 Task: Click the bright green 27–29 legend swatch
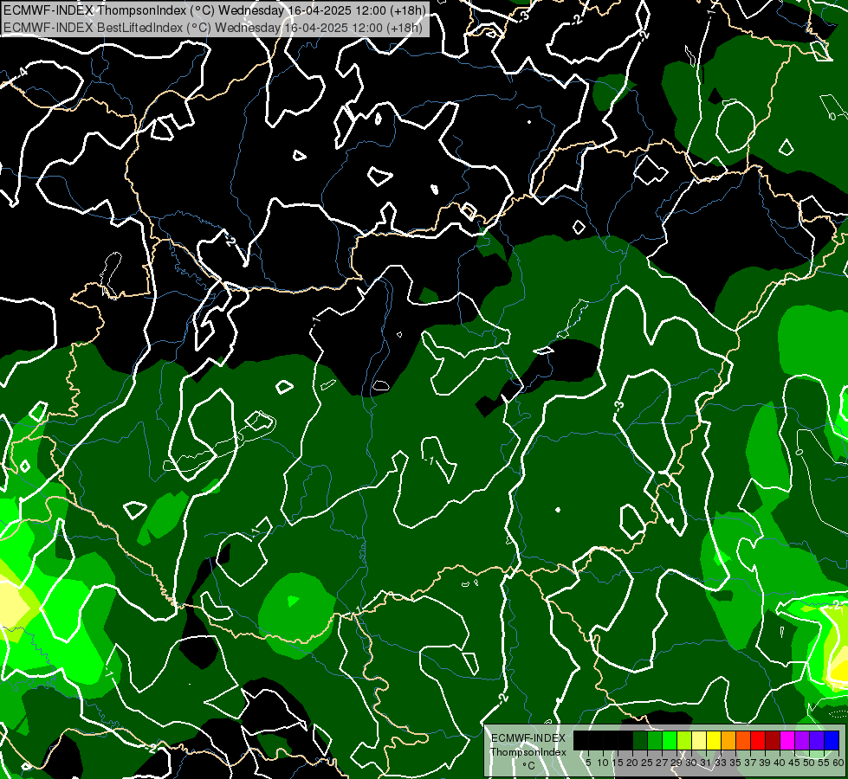(670, 740)
